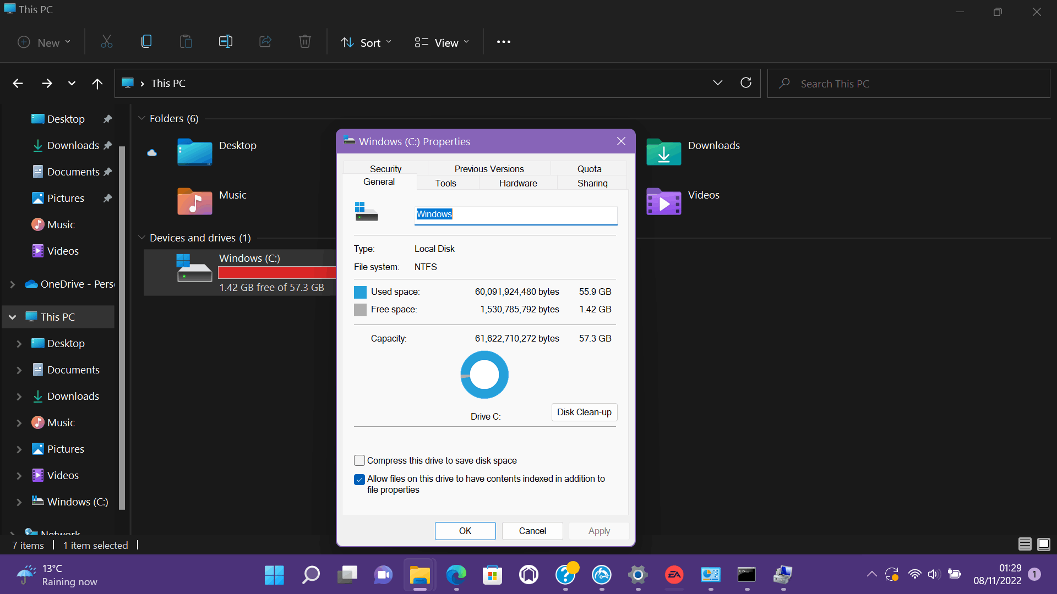Click the Up directory arrow
Screen dimensions: 1057x594
coord(97,84)
